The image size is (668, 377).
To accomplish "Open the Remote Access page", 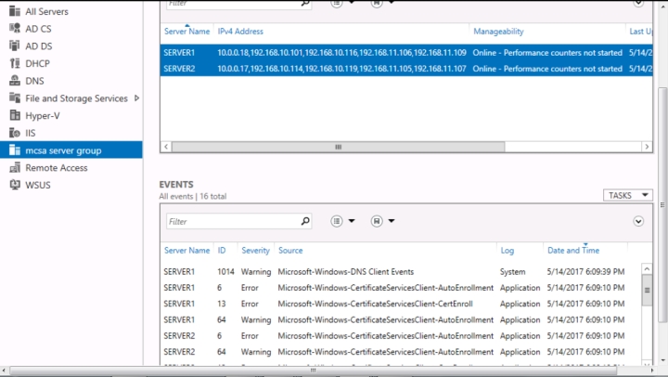I will click(x=56, y=168).
